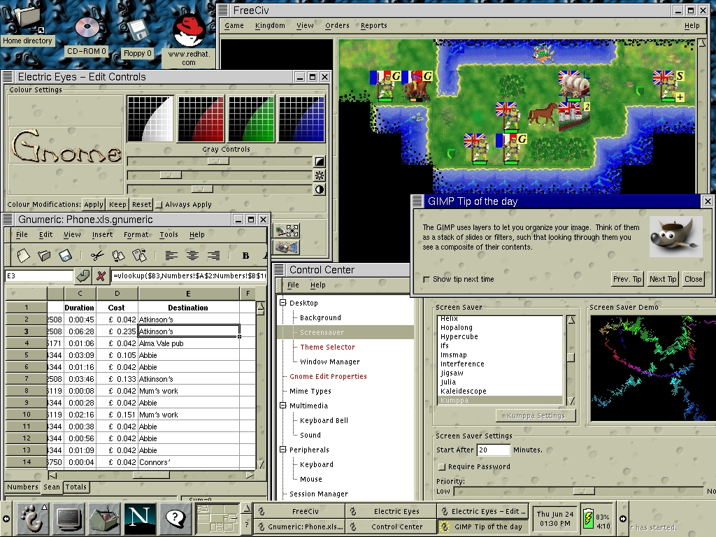Collapse the Desktop tree node

pyautogui.click(x=283, y=303)
